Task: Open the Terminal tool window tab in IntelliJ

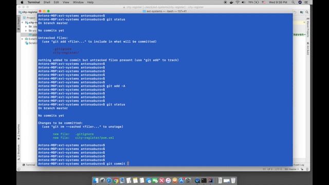Action: point(29,165)
